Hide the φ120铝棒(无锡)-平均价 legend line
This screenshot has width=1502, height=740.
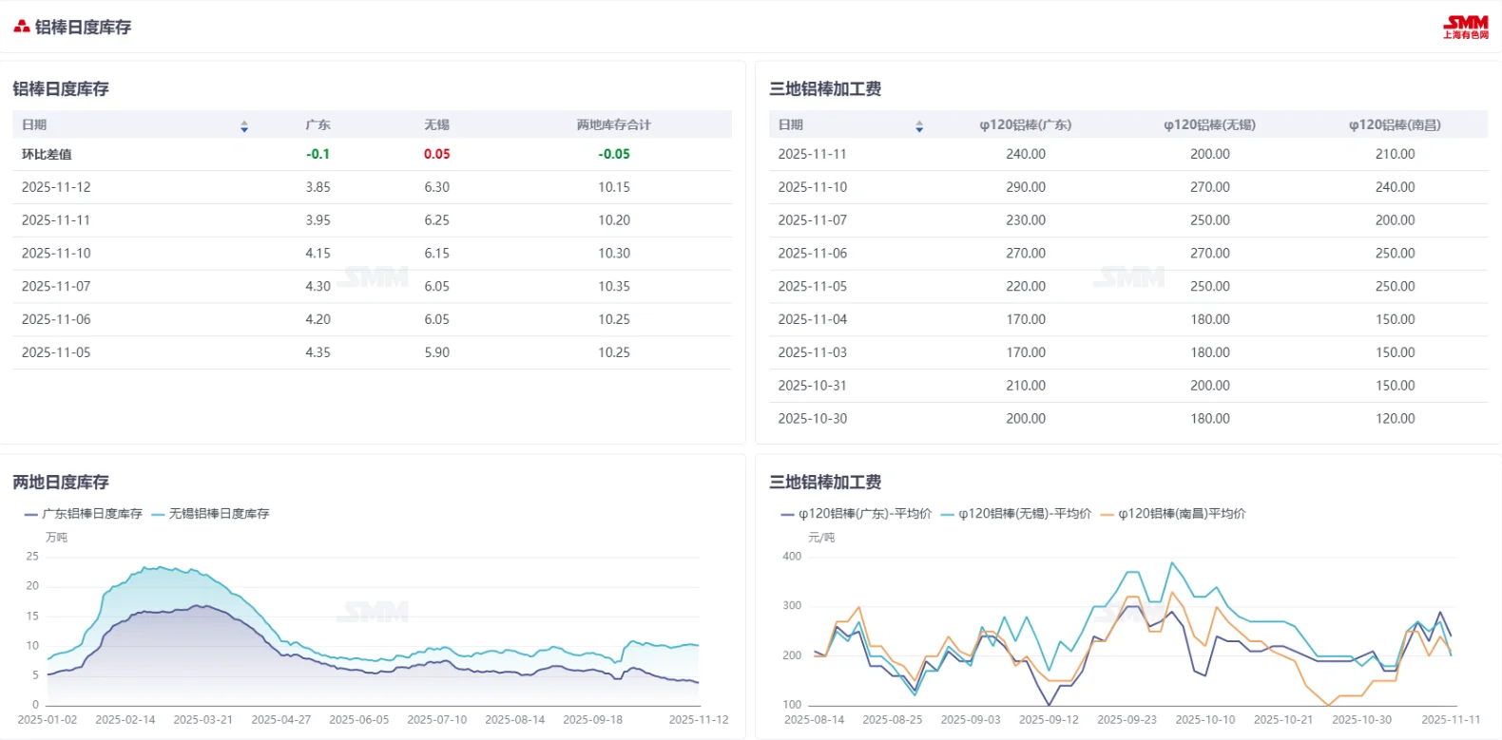click(x=1015, y=513)
